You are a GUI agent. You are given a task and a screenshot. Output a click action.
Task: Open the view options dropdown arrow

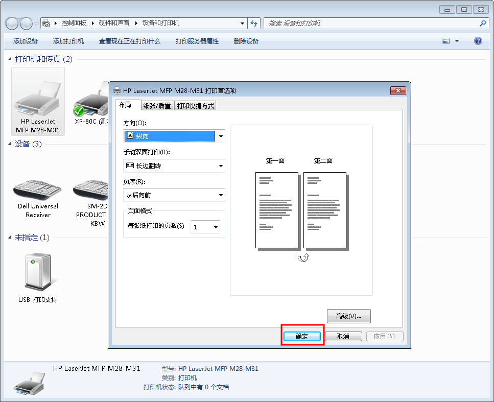[457, 41]
